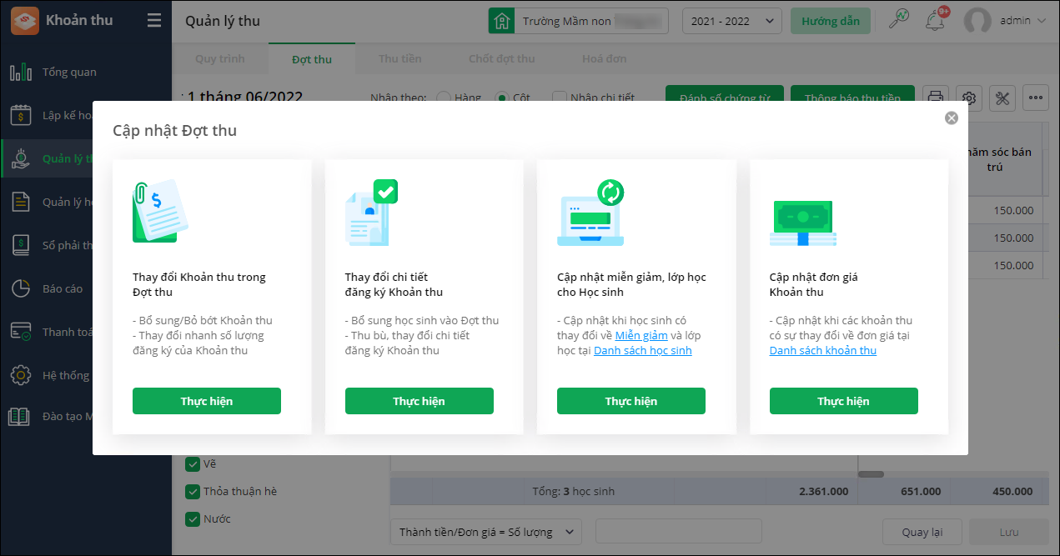
Task: Toggle the Vẽ checkbox
Action: click(193, 464)
